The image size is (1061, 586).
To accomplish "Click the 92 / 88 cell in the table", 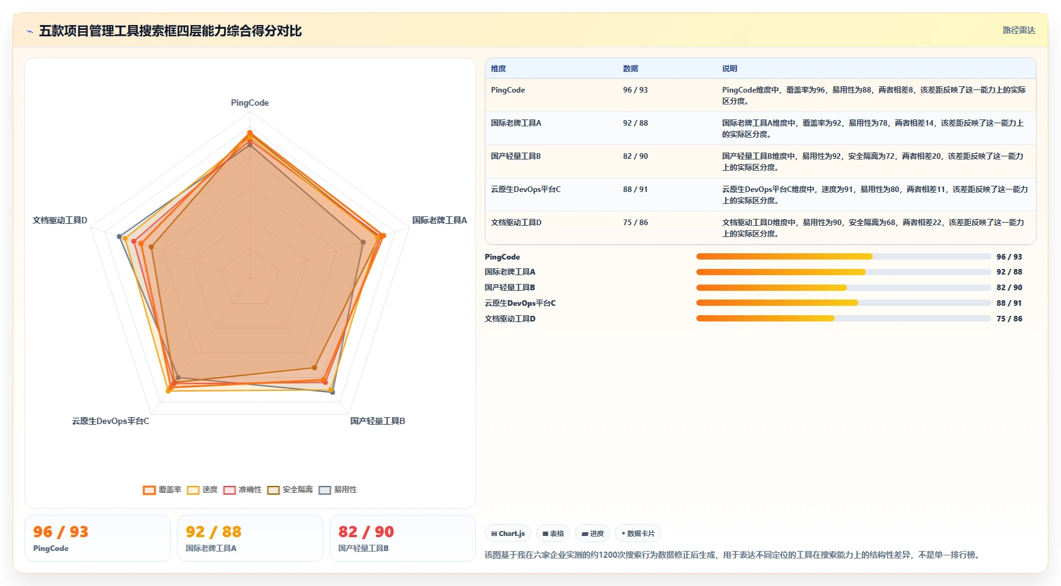I will [636, 123].
